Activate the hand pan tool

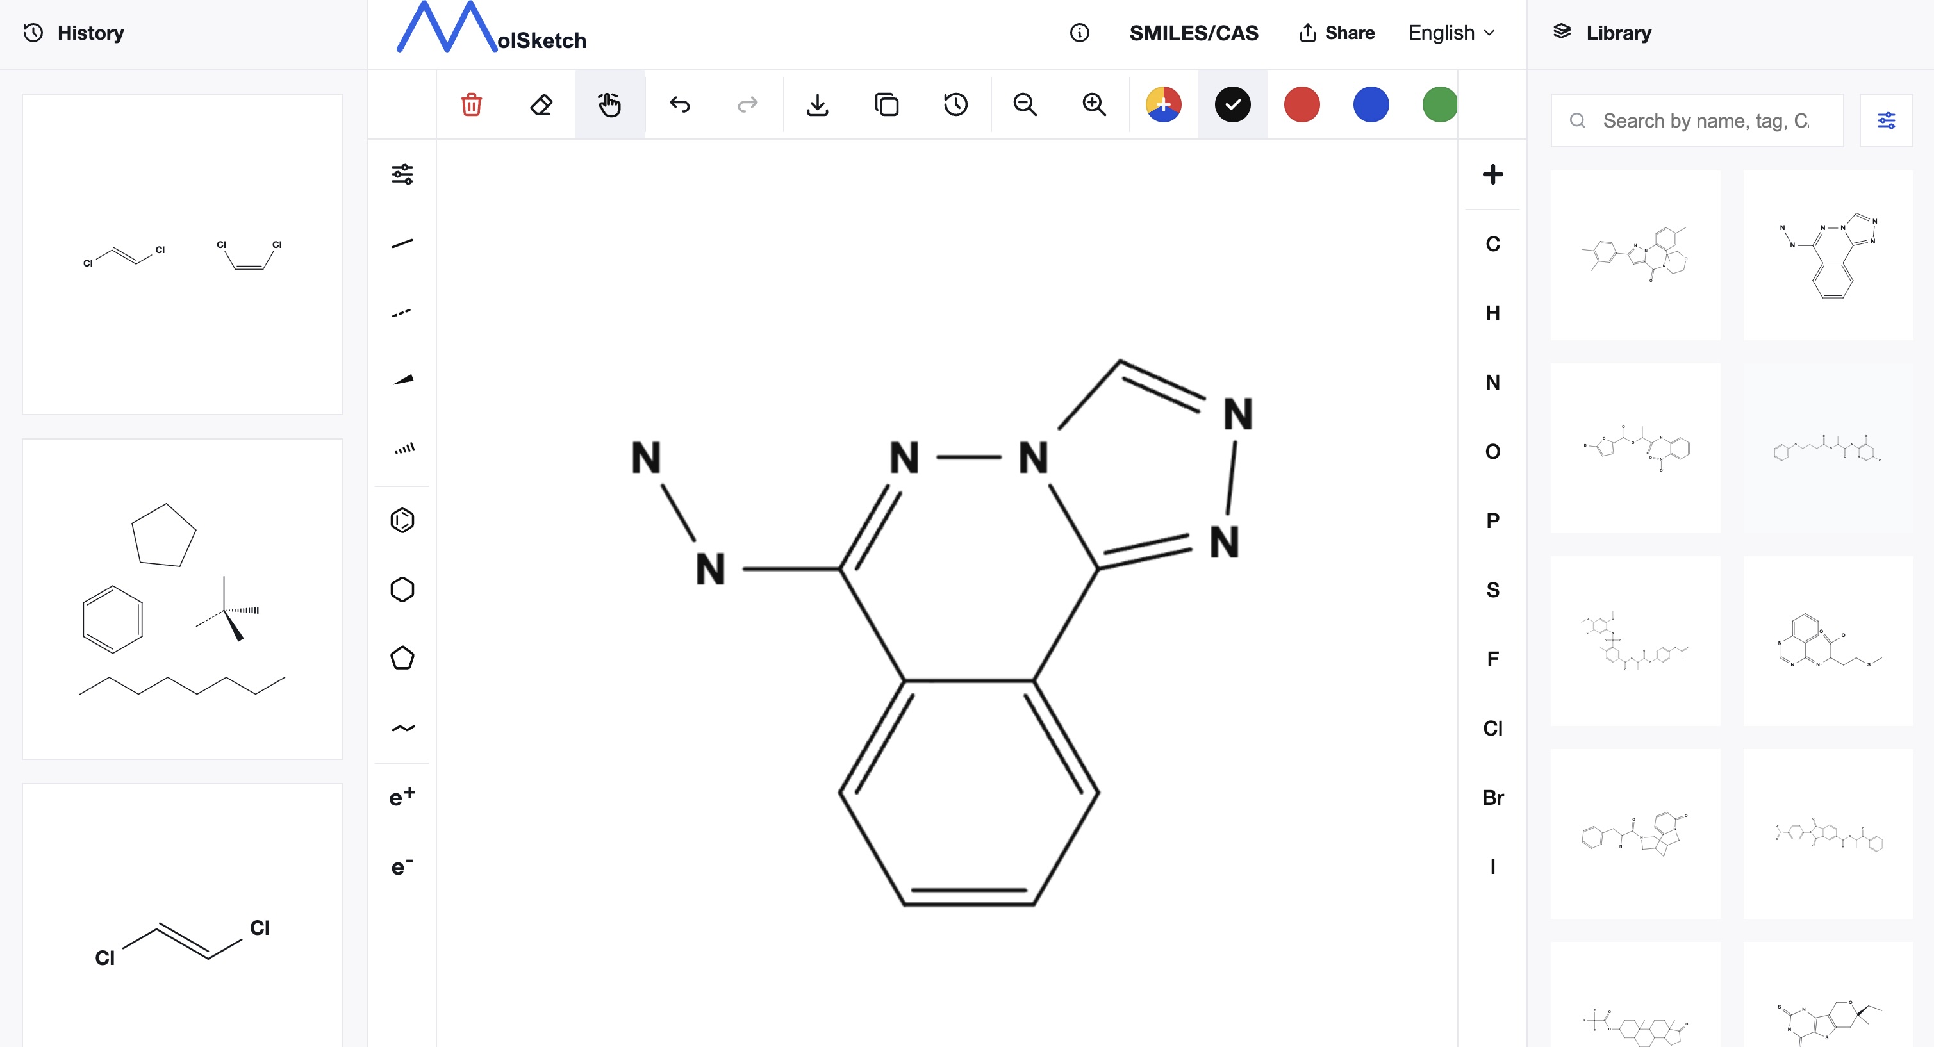(609, 104)
